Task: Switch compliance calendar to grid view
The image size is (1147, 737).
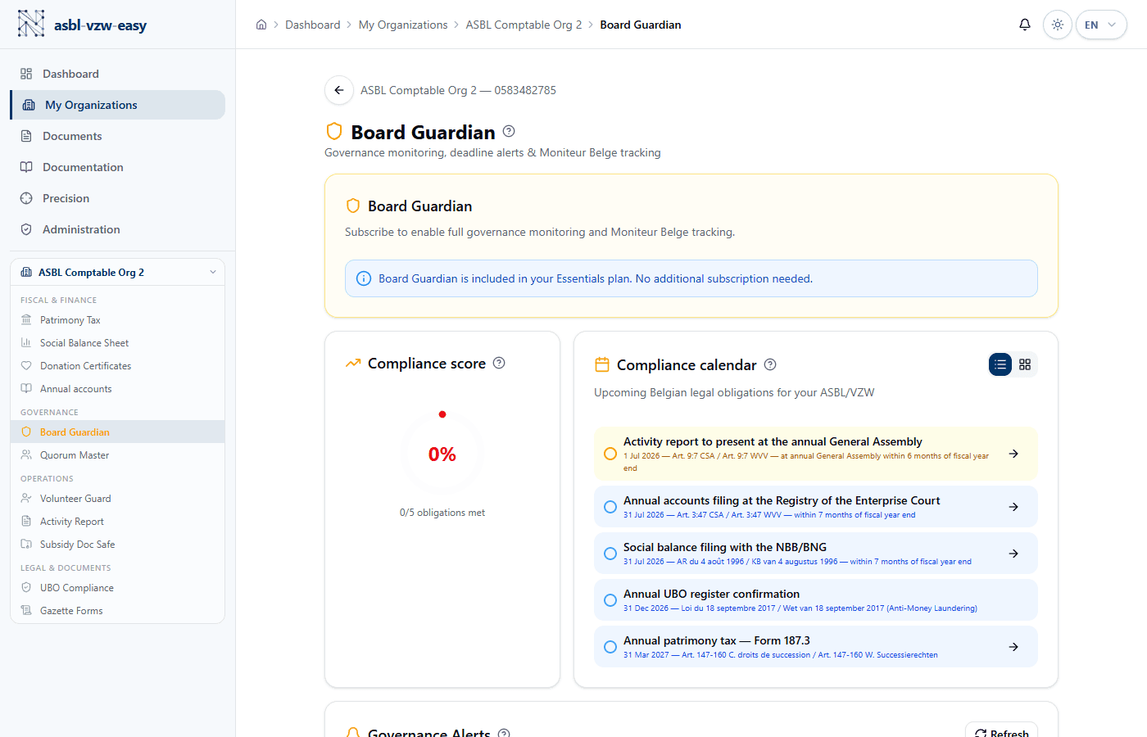Action: 1025,364
